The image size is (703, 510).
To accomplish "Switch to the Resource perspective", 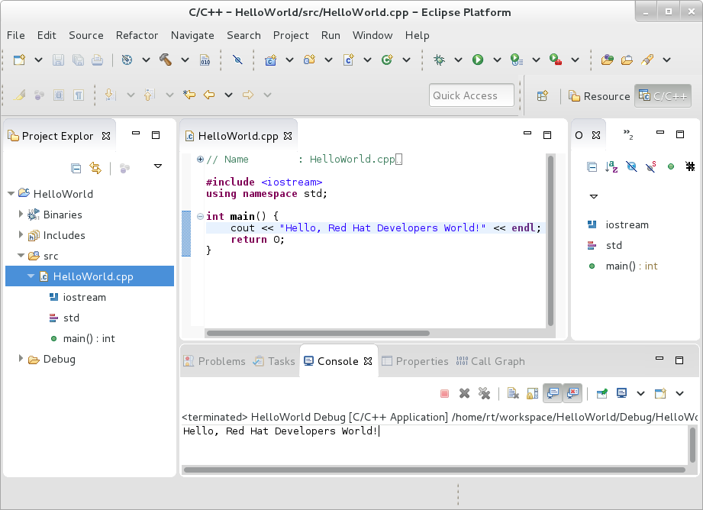I will tap(599, 96).
